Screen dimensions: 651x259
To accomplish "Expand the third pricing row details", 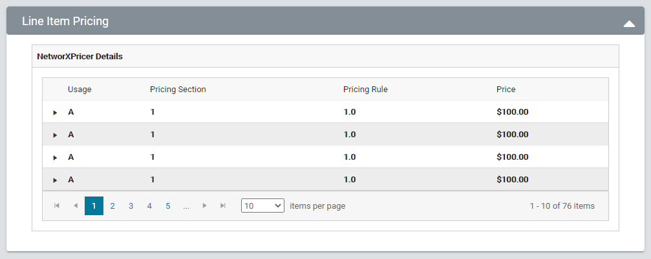I will tap(56, 157).
